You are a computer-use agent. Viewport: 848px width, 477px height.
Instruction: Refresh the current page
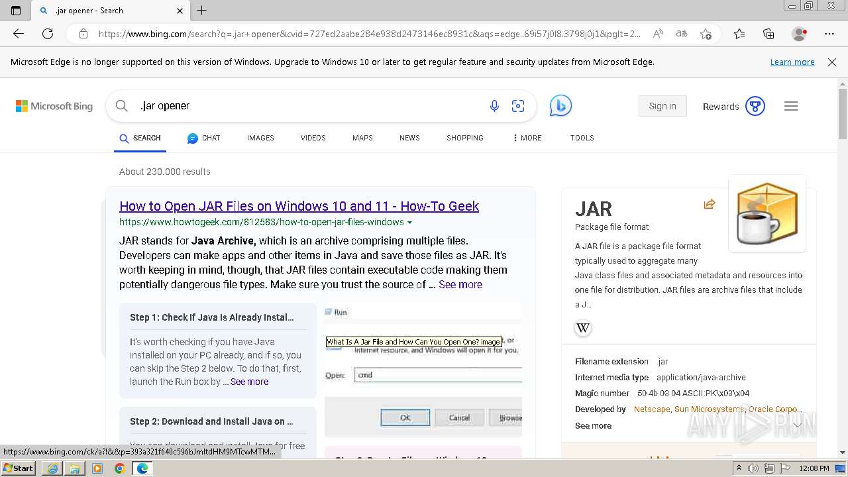48,34
